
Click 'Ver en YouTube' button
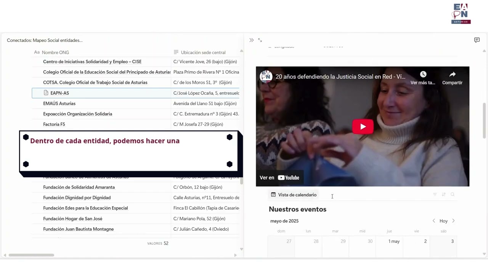coord(279,178)
